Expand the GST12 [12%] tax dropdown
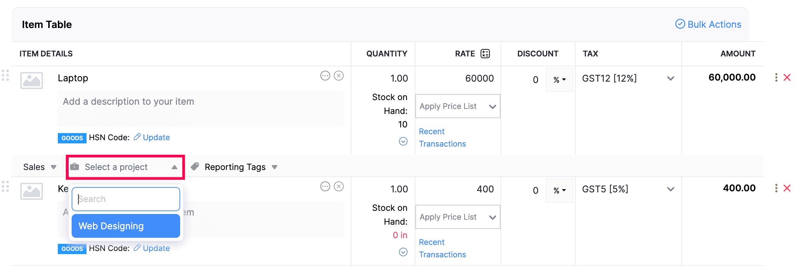Viewport: 803px width, 274px height. 670,78
